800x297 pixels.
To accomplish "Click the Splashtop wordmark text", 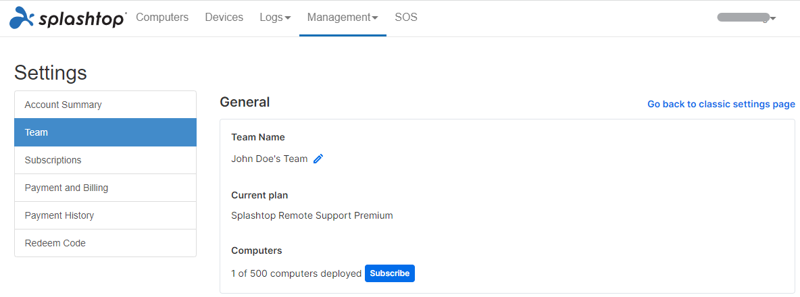I will pyautogui.click(x=82, y=19).
